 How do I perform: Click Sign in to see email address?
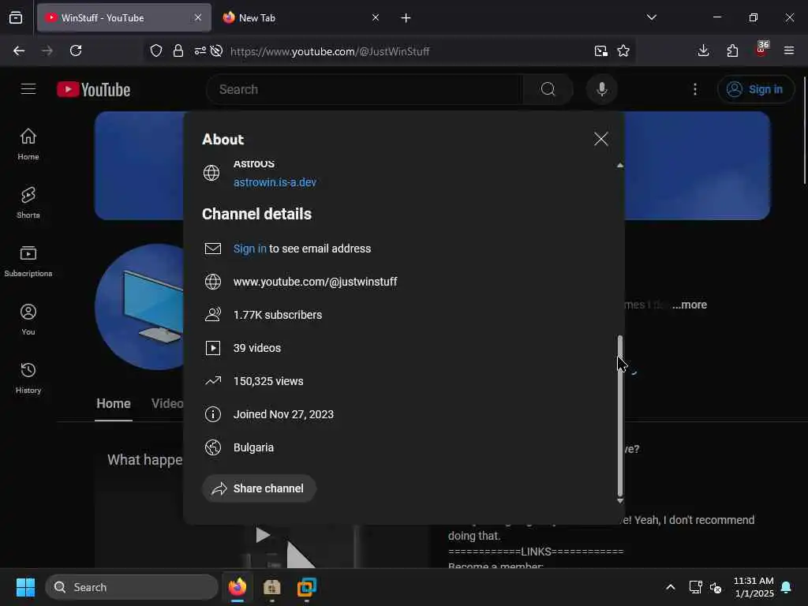pyautogui.click(x=250, y=249)
